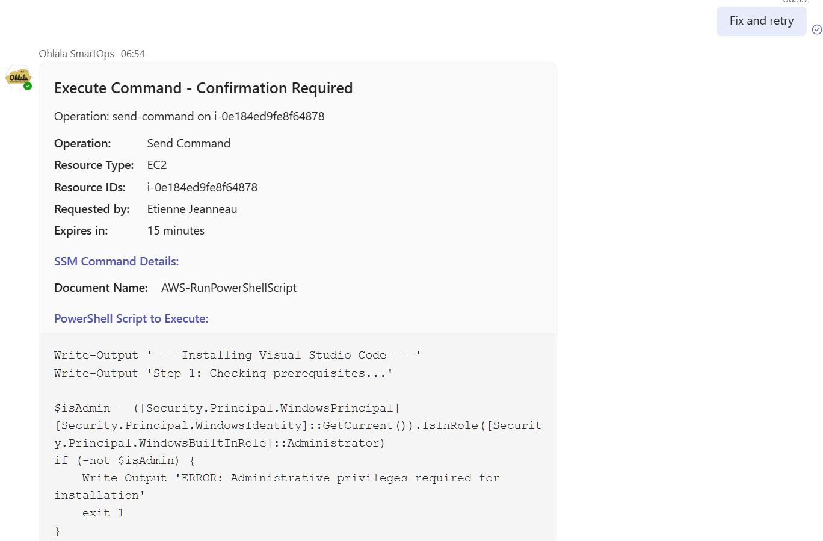The height and width of the screenshot is (541, 823).
Task: Click the EC2 resource type value
Action: click(x=156, y=165)
